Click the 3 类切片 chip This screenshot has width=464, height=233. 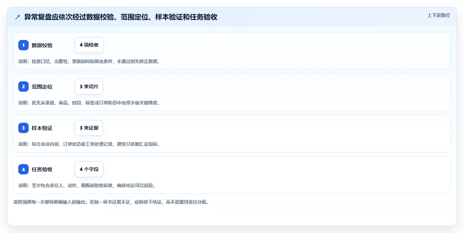[89, 87]
